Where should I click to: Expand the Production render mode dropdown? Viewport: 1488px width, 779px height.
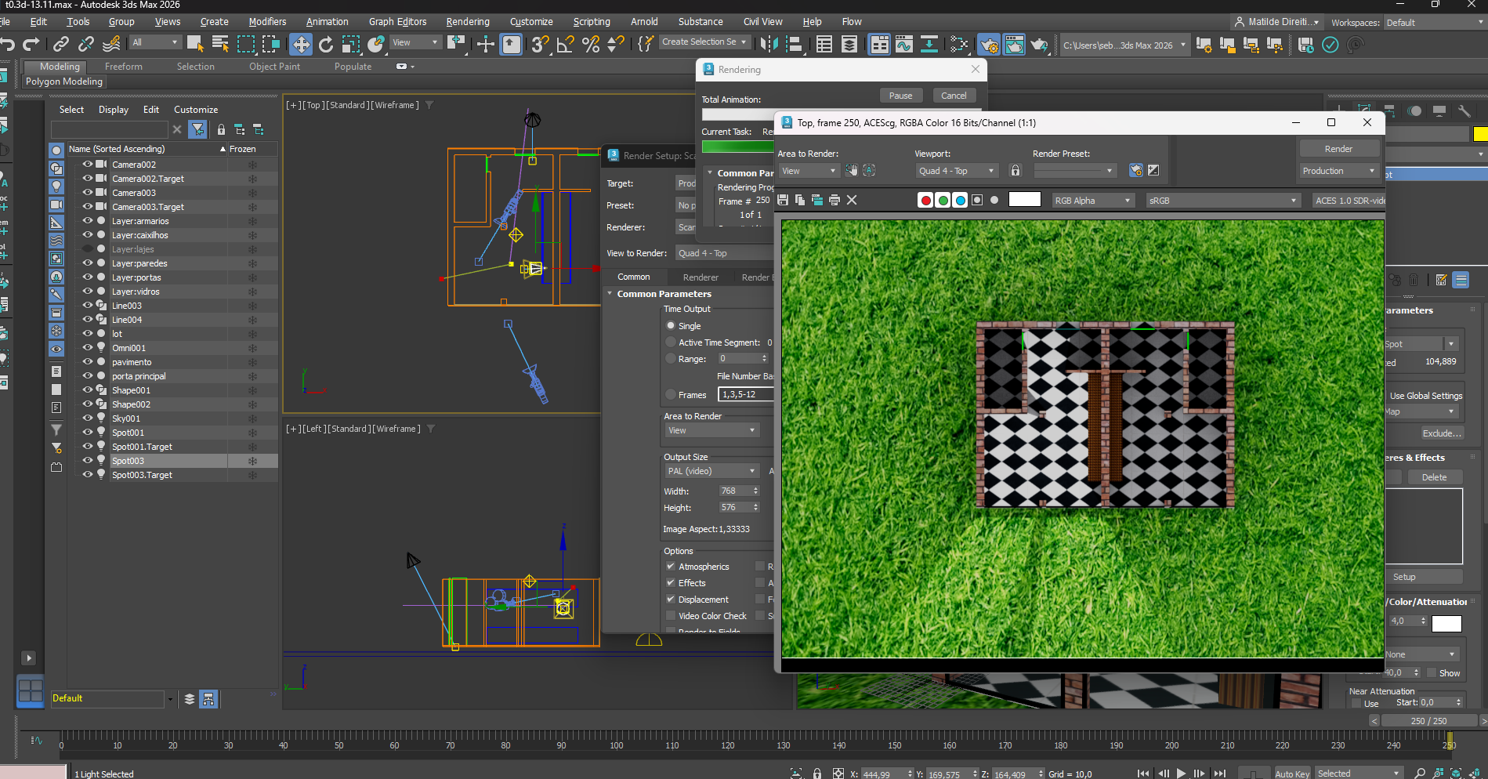click(x=1338, y=171)
